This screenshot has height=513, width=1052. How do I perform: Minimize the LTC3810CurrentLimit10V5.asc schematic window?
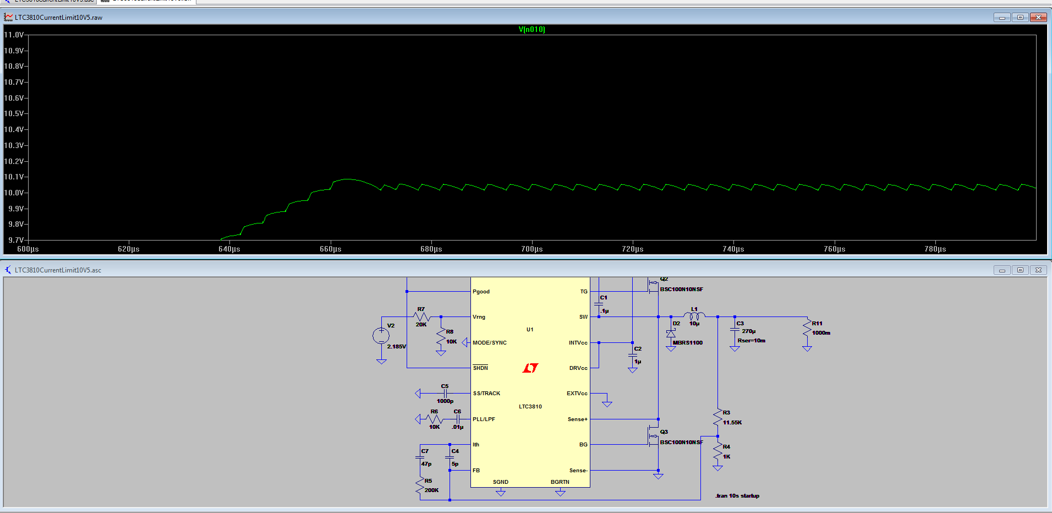1002,270
